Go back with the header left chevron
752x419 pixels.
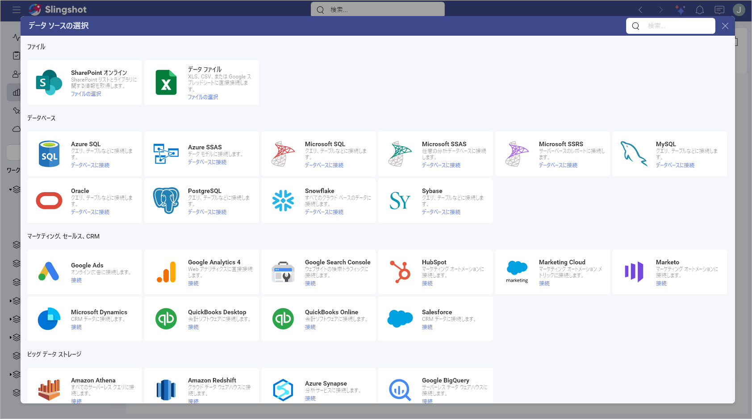tap(640, 9)
